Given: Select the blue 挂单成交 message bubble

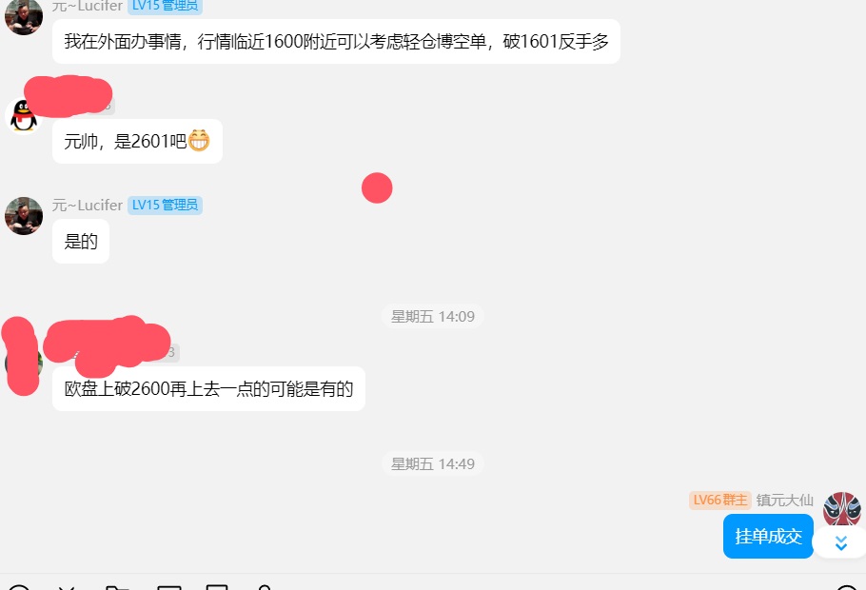Looking at the screenshot, I should pos(768,536).
